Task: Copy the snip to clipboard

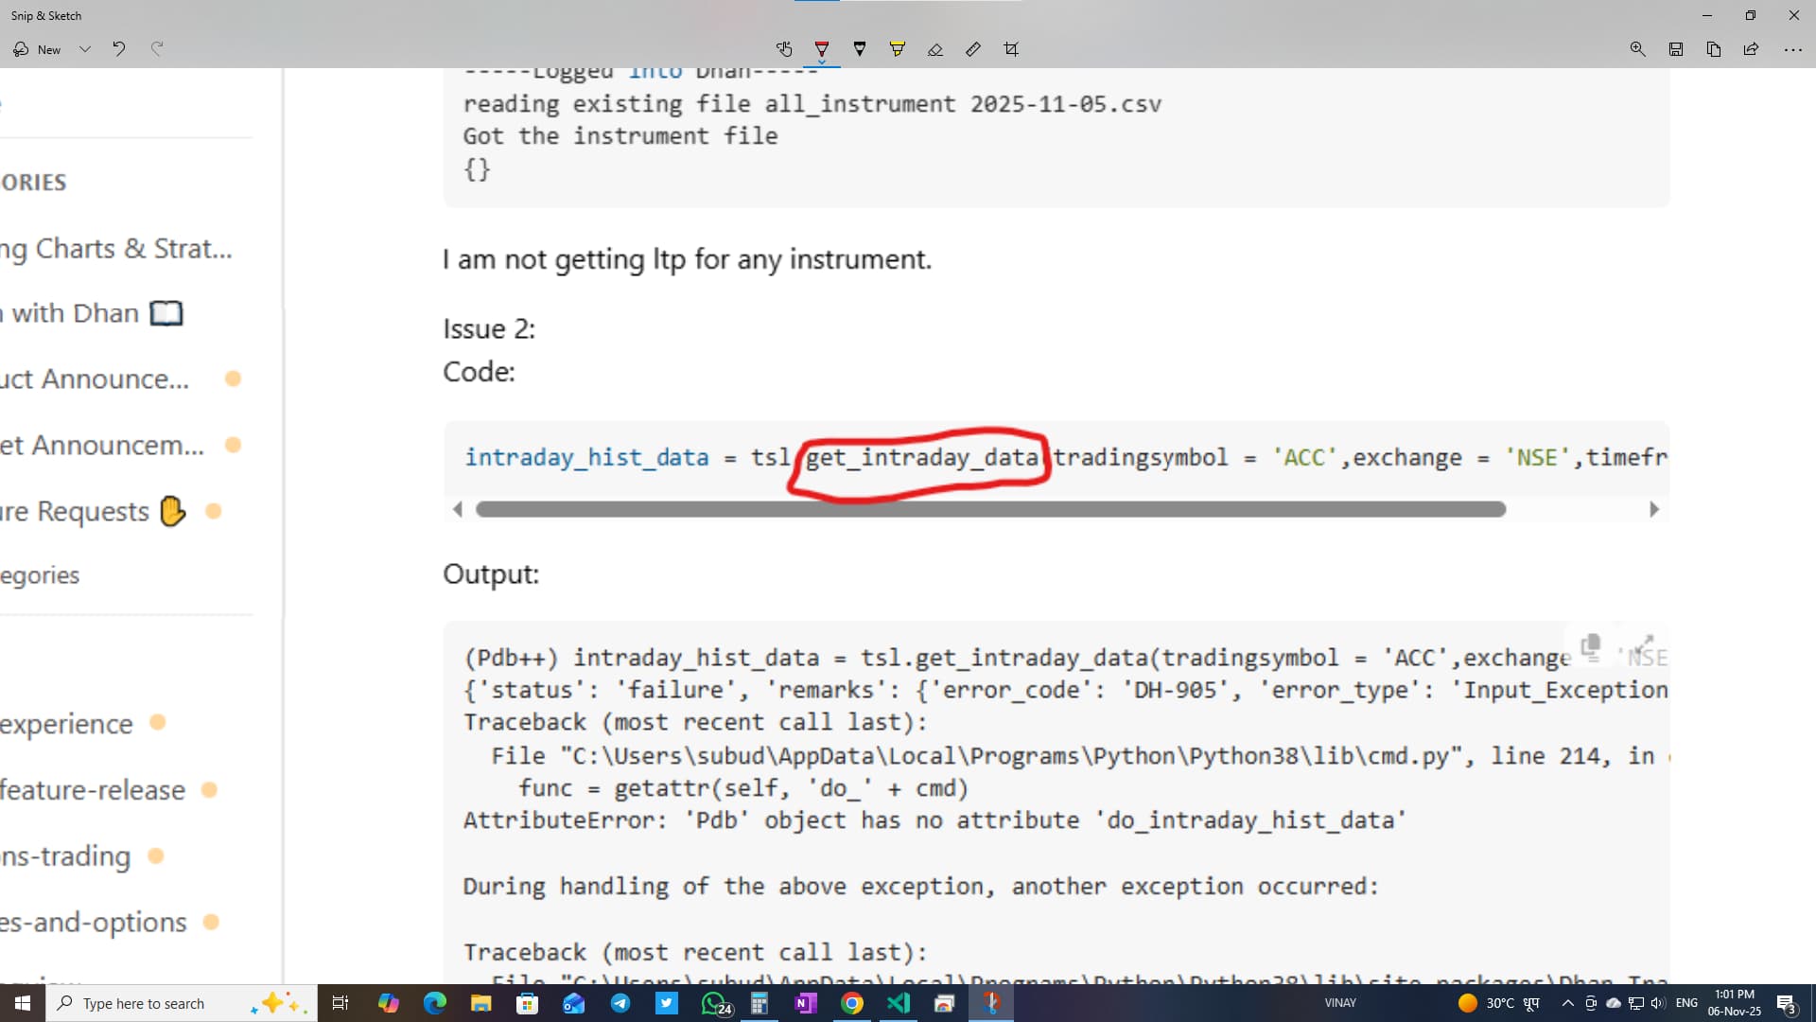Action: coord(1713,49)
